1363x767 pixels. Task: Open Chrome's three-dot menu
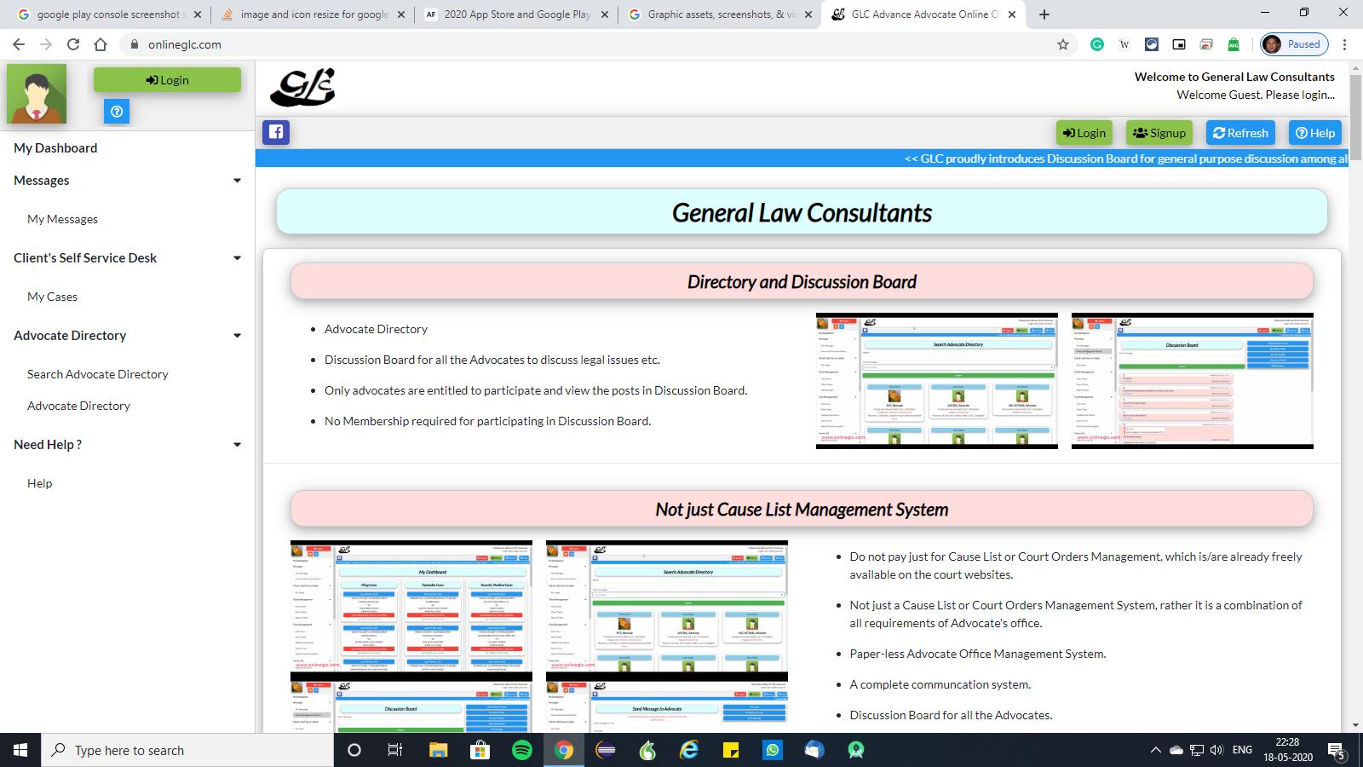pyautogui.click(x=1345, y=44)
